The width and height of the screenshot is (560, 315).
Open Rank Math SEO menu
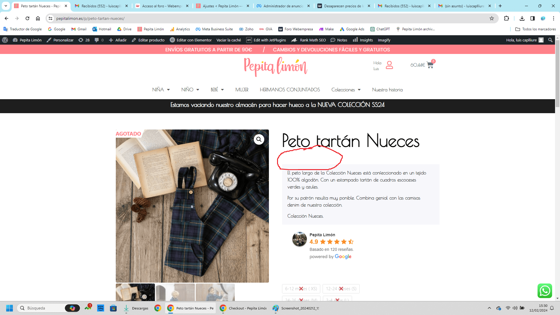tap(309, 40)
